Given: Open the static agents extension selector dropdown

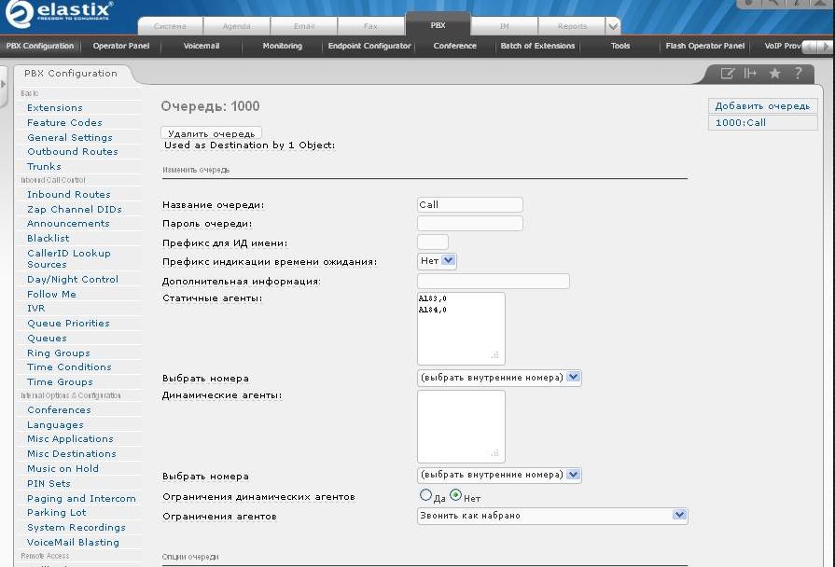Looking at the screenshot, I should (x=499, y=378).
